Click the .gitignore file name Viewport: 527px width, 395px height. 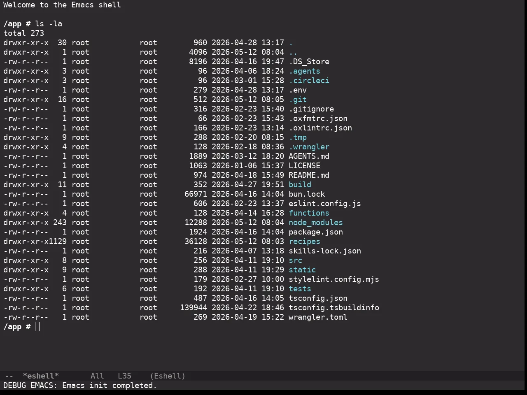311,109
